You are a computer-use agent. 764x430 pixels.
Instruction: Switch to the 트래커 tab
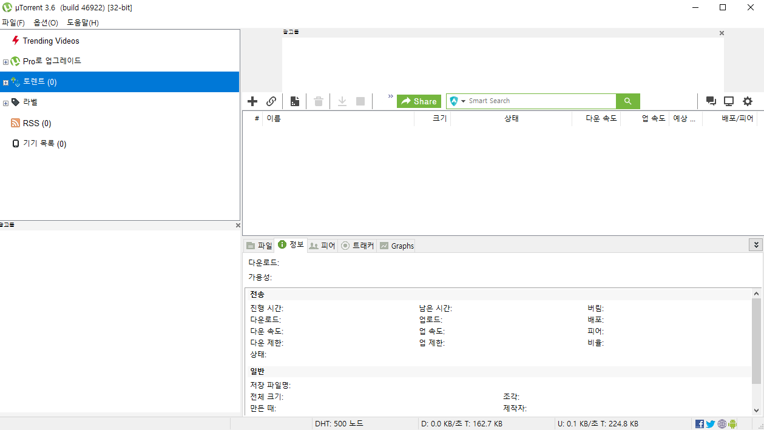[357, 246]
